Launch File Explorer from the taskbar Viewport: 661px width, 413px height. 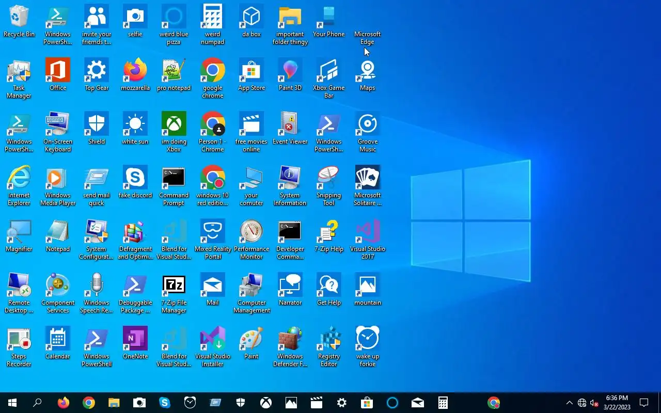114,403
